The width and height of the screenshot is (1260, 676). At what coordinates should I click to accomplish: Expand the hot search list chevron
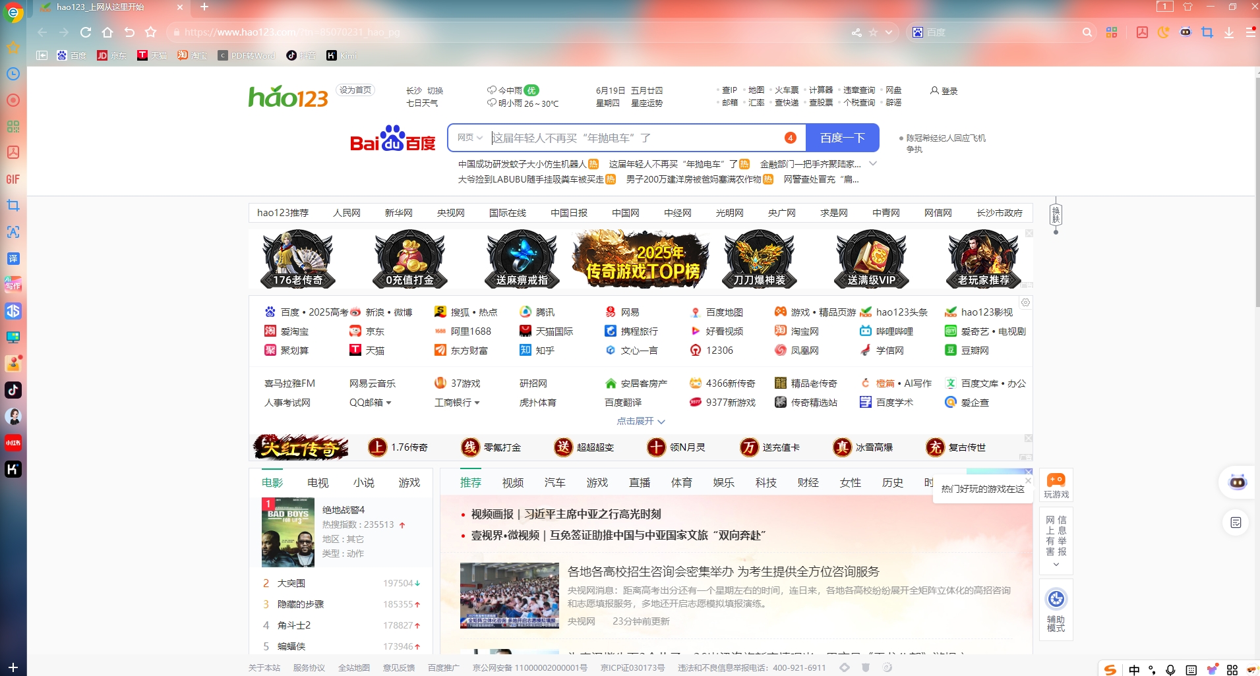pos(873,163)
